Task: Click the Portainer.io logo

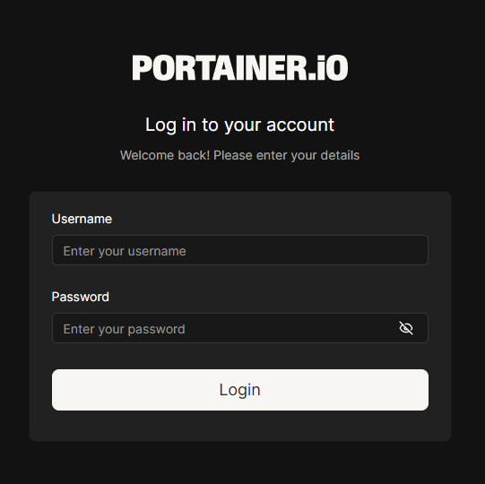Action: tap(240, 68)
